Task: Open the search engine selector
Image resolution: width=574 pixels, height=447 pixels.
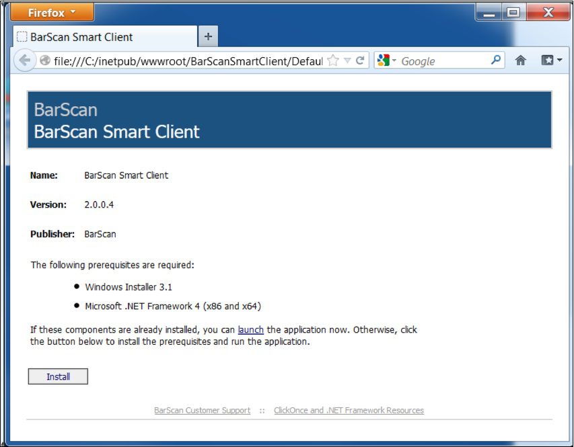Action: click(386, 60)
